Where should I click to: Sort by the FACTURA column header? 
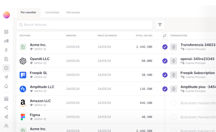coord(25,36)
